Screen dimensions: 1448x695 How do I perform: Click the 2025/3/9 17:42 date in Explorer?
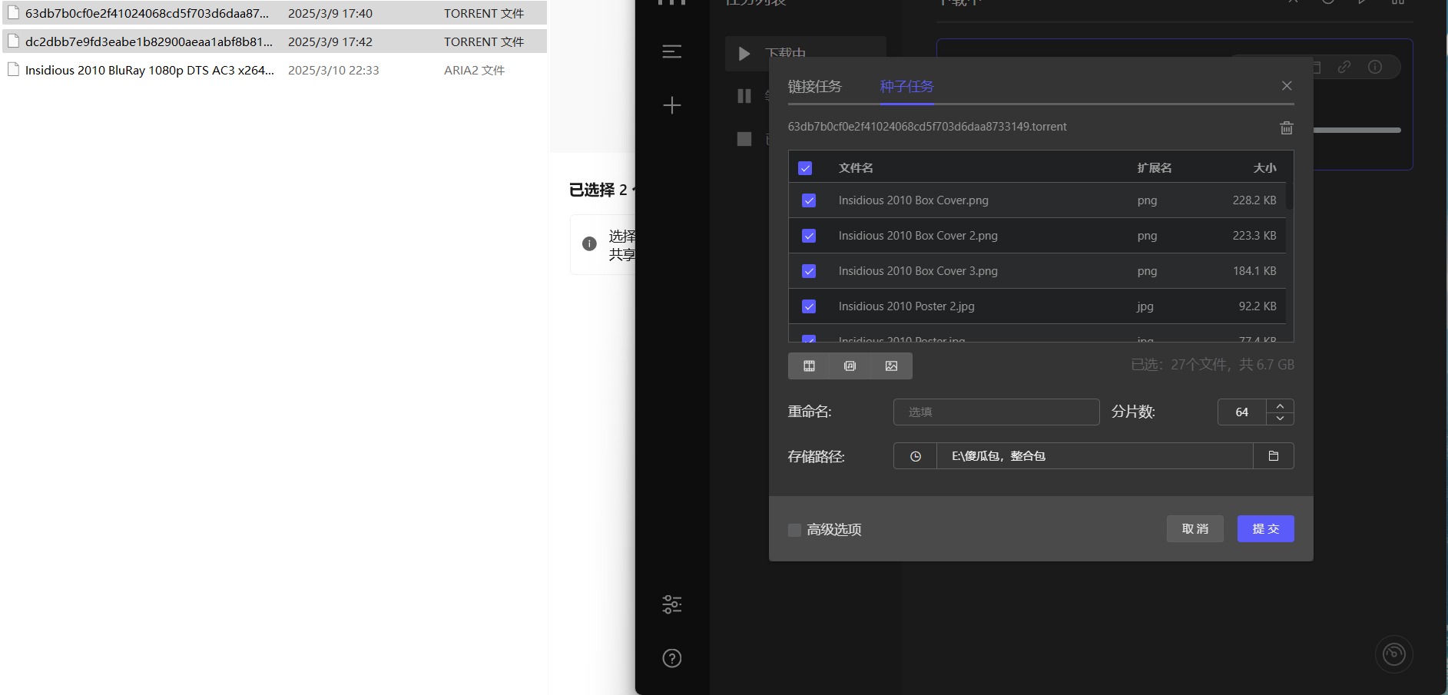(330, 41)
